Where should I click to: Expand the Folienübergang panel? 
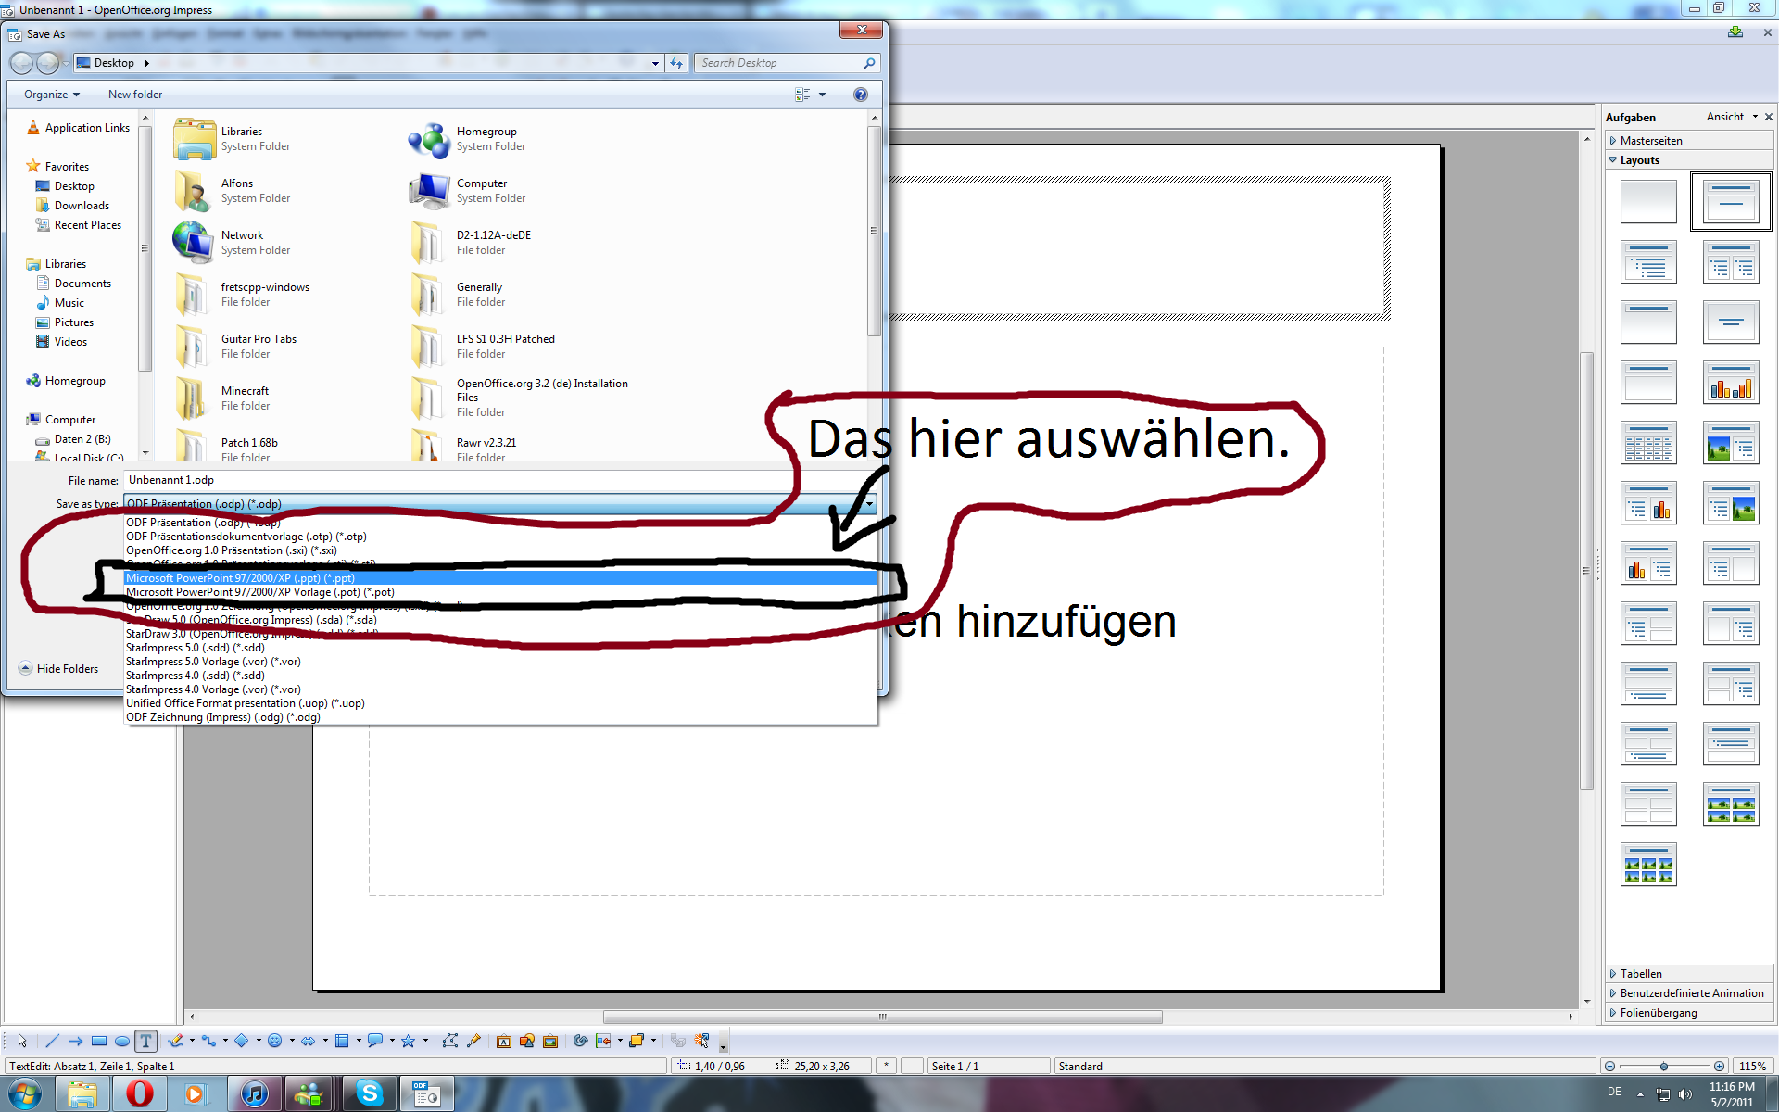pyautogui.click(x=1658, y=1013)
